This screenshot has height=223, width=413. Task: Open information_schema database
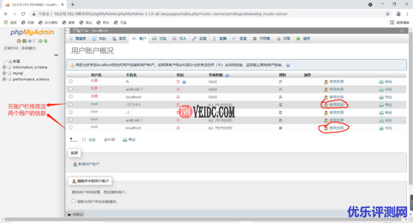[x=30, y=67]
